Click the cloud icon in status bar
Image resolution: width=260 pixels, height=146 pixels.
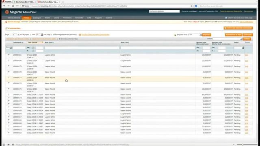[x=9, y=144]
